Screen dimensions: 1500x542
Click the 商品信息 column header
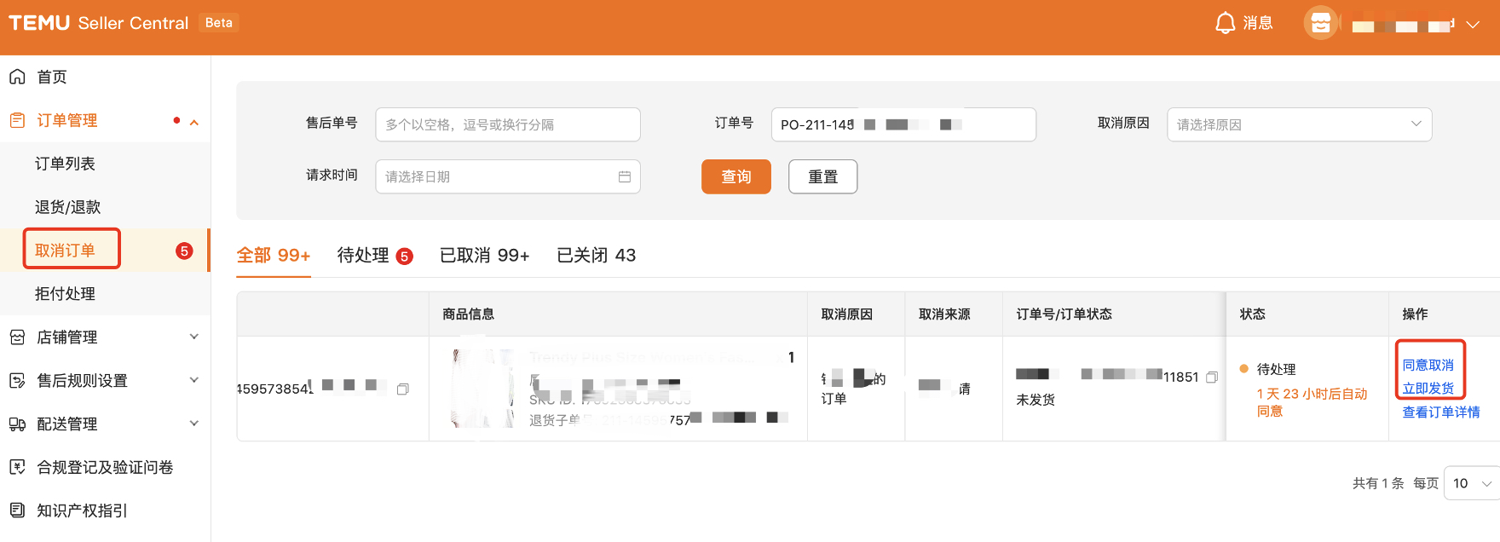[x=468, y=314]
